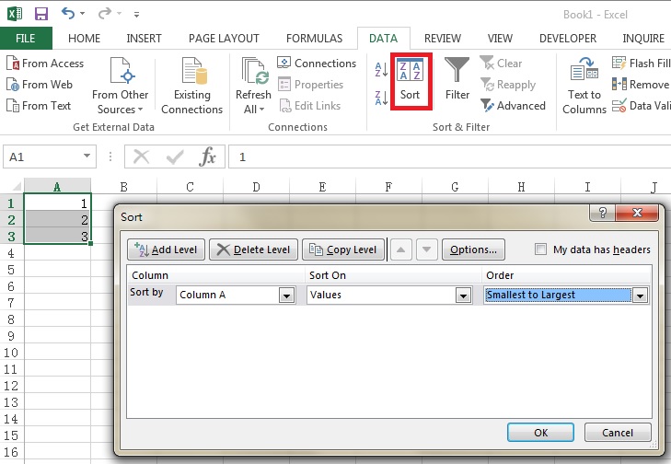Screen dimensions: 671x464
Task: Open the Connections manager
Action: 317,64
